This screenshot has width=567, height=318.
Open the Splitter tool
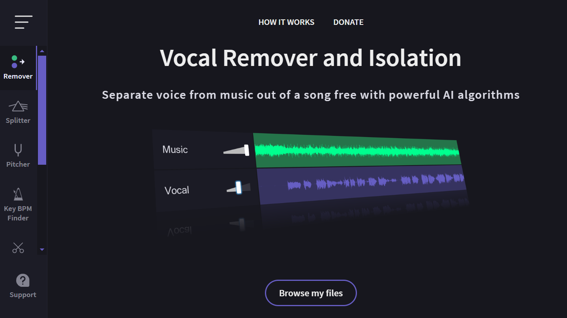(x=18, y=112)
